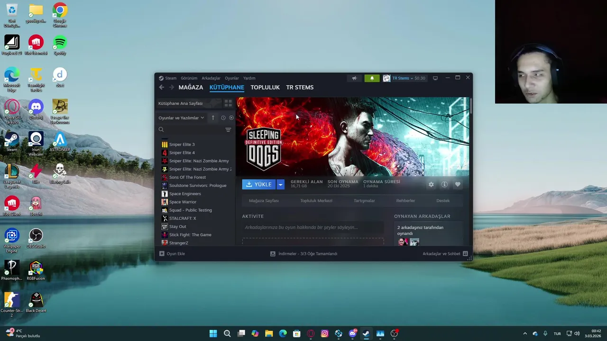Select Stick Fight: The Game
Viewport: 607px width, 341px height.
point(190,235)
